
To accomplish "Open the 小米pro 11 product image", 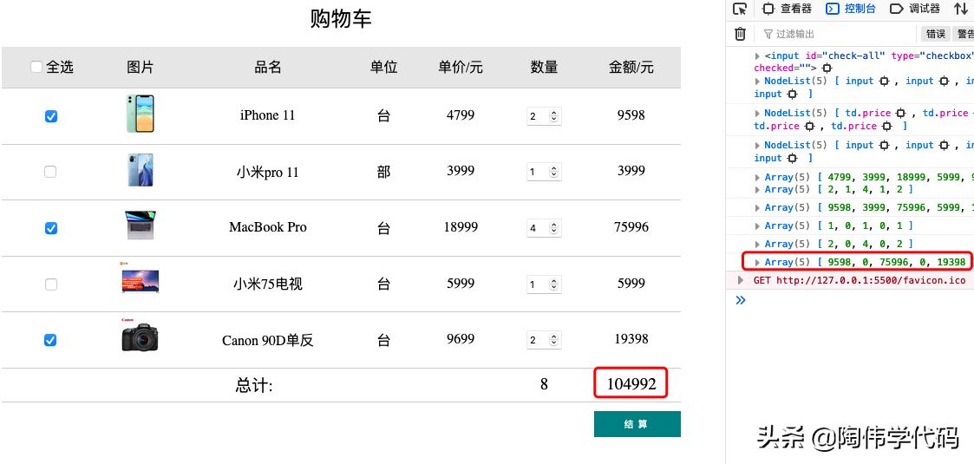I will tap(141, 170).
